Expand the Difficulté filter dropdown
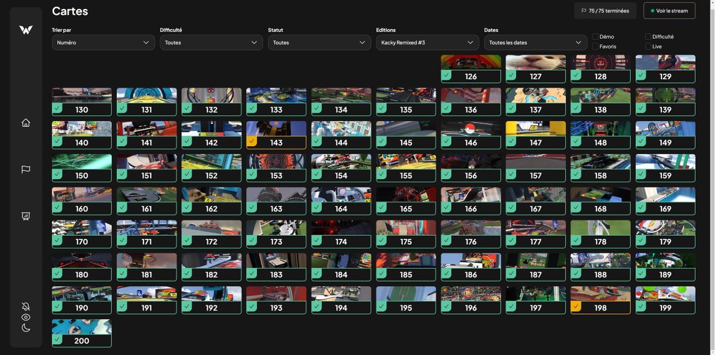The width and height of the screenshot is (715, 355). (212, 42)
